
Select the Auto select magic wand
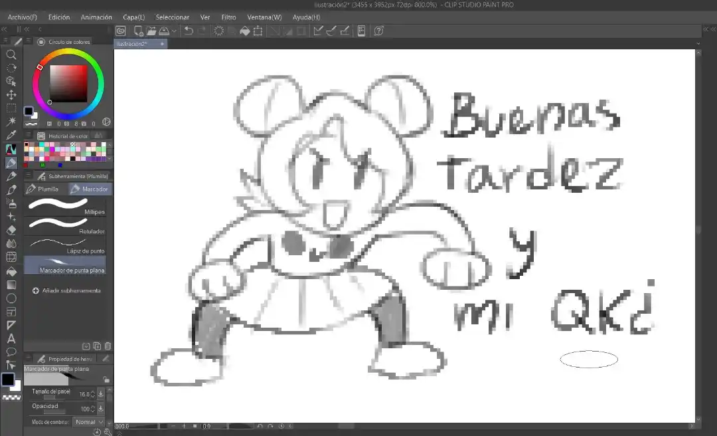point(11,122)
